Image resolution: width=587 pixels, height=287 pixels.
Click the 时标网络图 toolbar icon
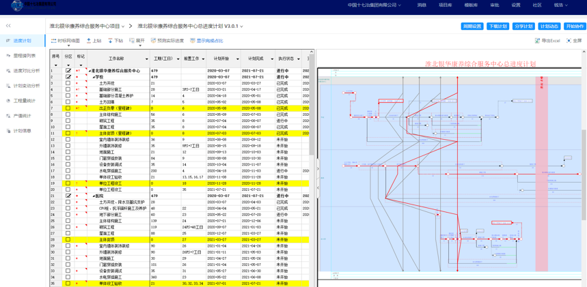[x=53, y=41]
